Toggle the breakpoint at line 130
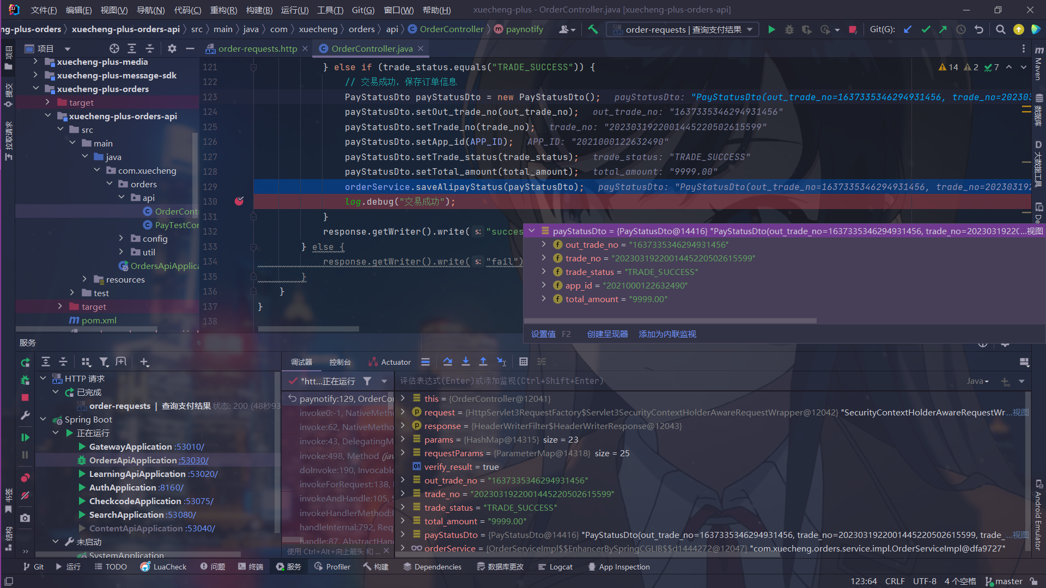This screenshot has height=588, width=1046. click(x=239, y=201)
